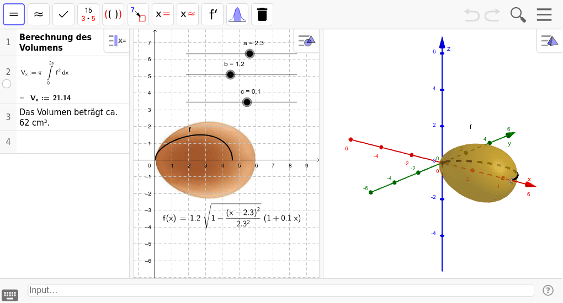Click the Delete trash can tool
This screenshot has width=563, height=303.
(x=262, y=14)
